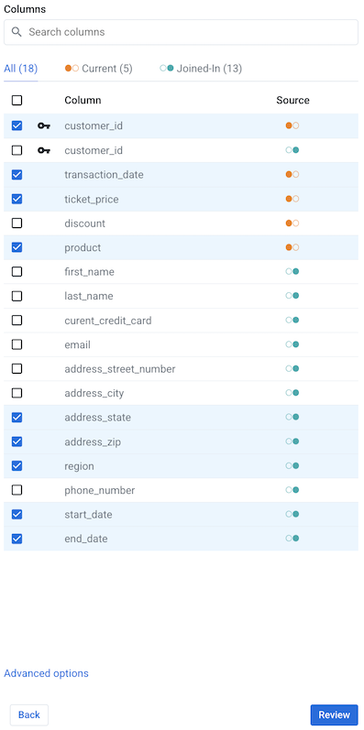Viewport: 364px width, 730px height.
Task: Click source icon in curent_credit_card row
Action: click(292, 320)
